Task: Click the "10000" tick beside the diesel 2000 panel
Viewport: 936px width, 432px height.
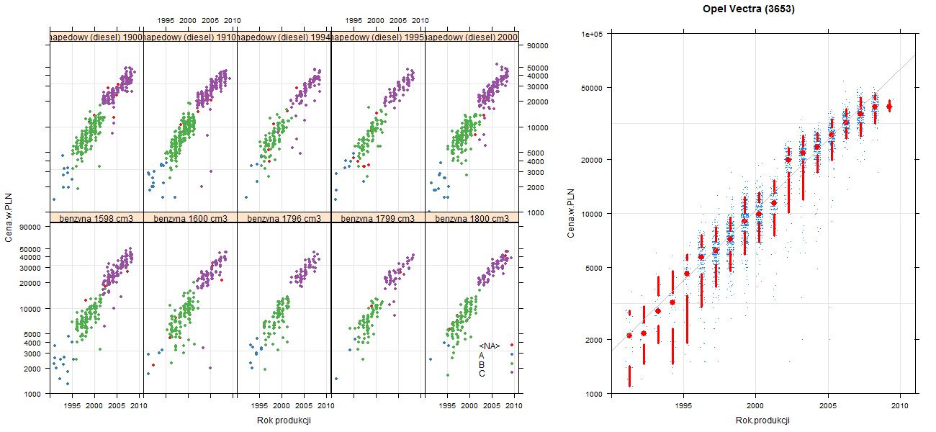Action: tap(538, 127)
